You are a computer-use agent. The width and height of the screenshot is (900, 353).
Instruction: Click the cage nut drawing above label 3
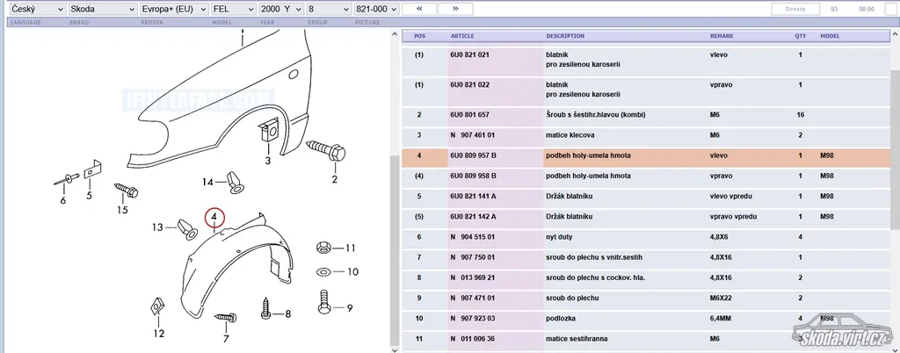point(268,132)
